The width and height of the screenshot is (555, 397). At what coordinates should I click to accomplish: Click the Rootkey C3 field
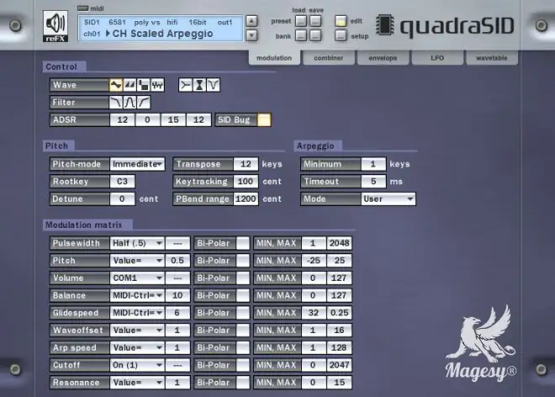coord(123,182)
